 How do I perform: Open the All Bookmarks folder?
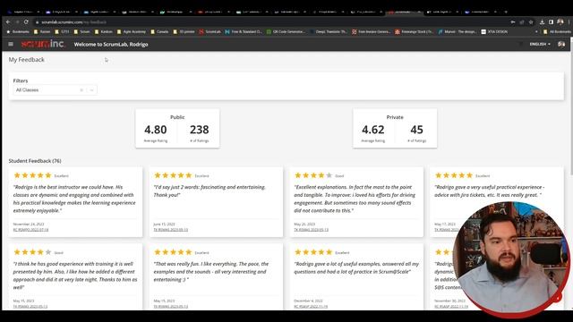(557, 32)
